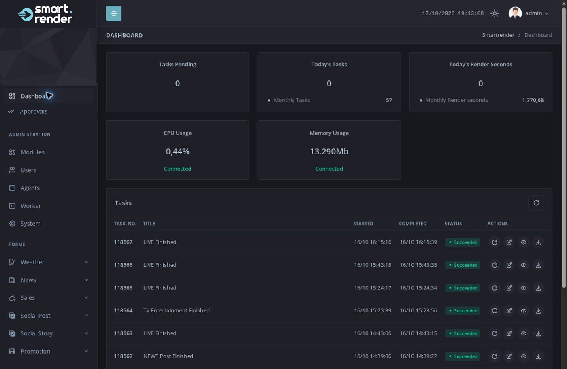Click the STARTED column header

click(363, 224)
